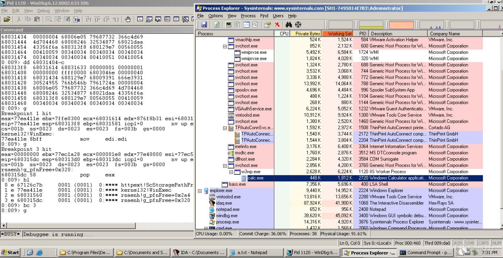Select the calc.exe process row
503x258 pixels.
click(255, 178)
